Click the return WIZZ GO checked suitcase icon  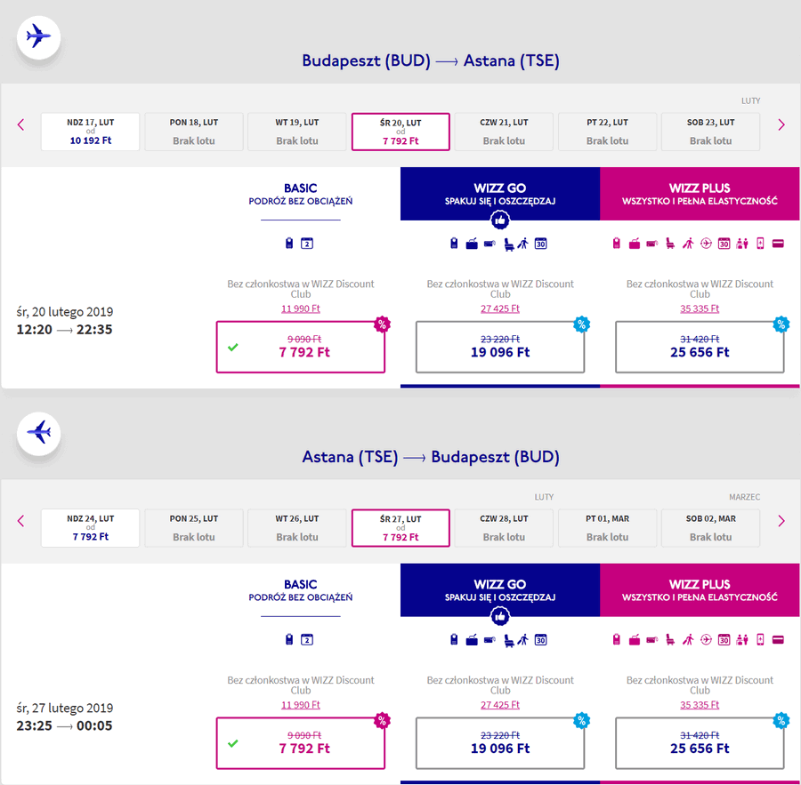(472, 640)
